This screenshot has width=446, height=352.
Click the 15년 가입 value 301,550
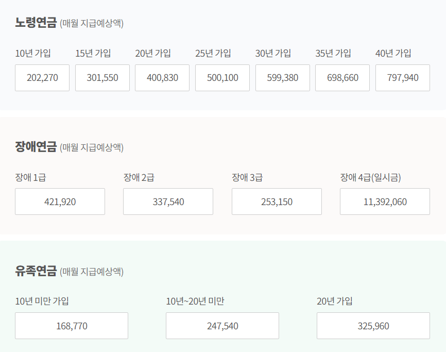click(x=102, y=77)
